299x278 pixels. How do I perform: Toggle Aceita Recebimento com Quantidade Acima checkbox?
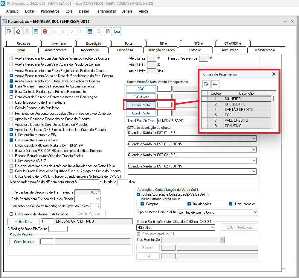pos(11,58)
